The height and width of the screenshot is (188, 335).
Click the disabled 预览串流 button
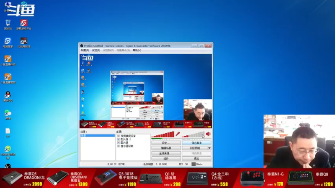(196, 153)
